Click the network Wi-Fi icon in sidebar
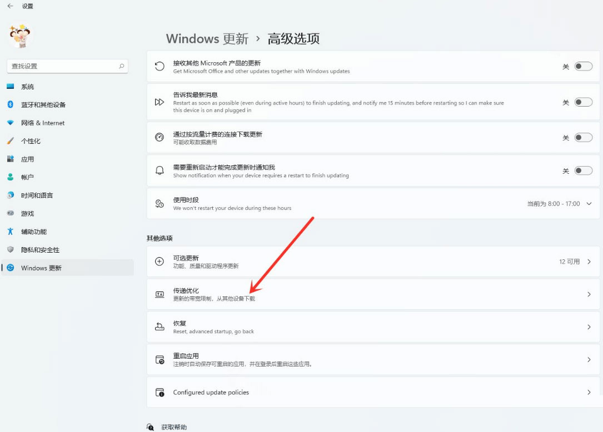603x432 pixels. point(11,123)
